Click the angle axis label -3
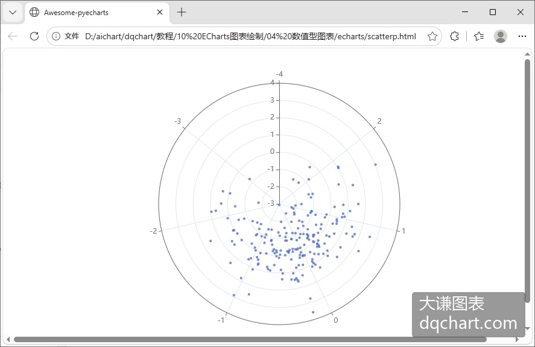The width and height of the screenshot is (535, 347). pos(177,121)
